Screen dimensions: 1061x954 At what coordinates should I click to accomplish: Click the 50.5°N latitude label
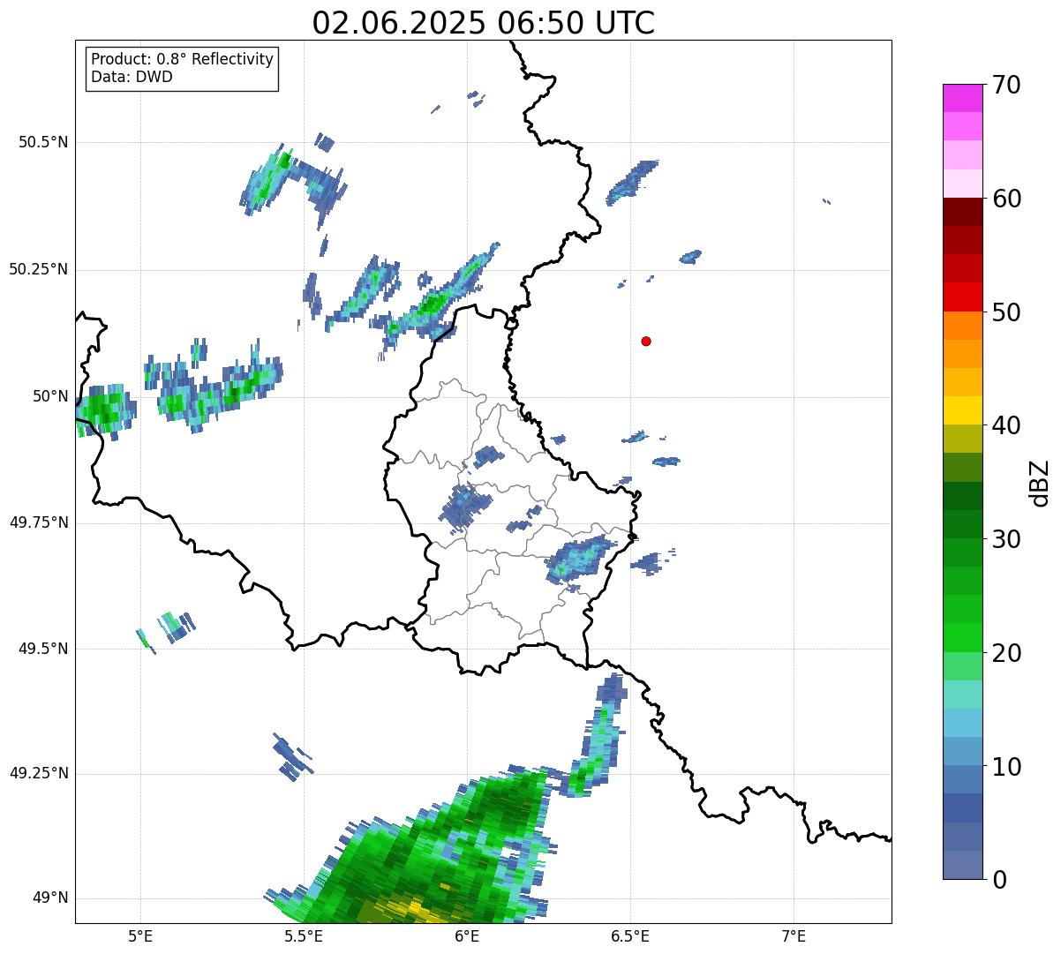pos(43,142)
